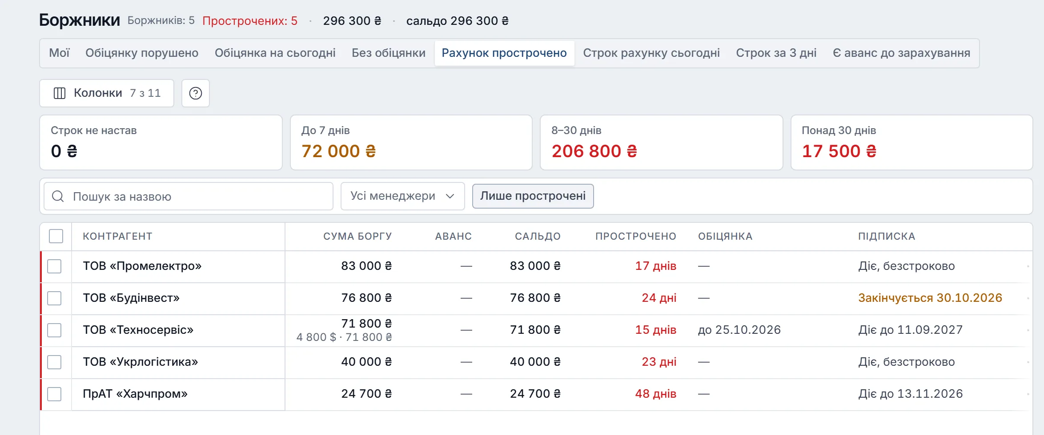Image resolution: width=1044 pixels, height=435 pixels.
Task: Click into the Пошук за назвою field
Action: pyautogui.click(x=189, y=196)
